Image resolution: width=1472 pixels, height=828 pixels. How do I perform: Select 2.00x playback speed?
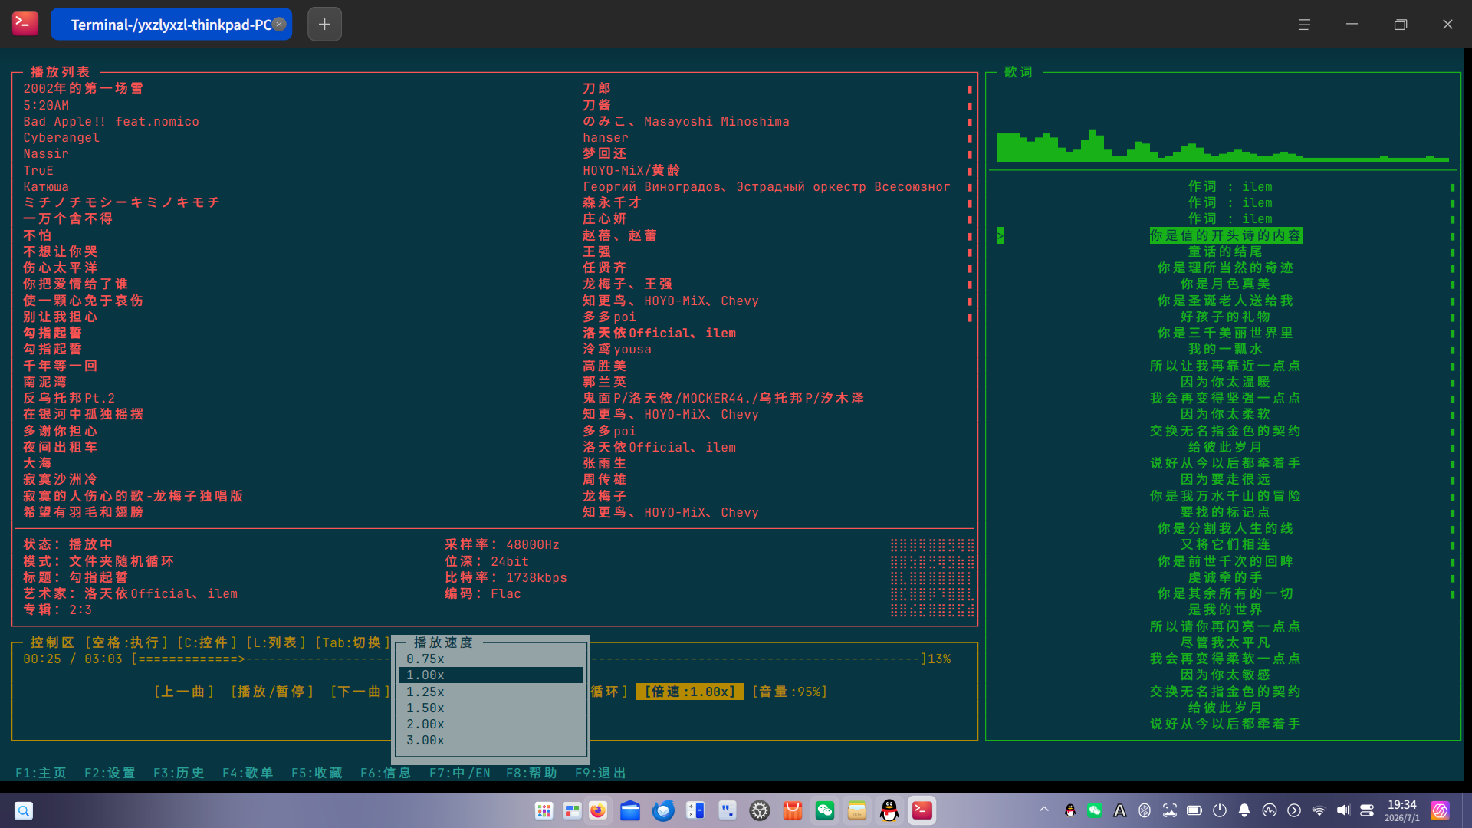[491, 724]
